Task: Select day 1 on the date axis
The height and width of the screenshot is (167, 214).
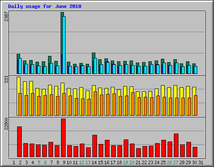Action: click(14, 162)
